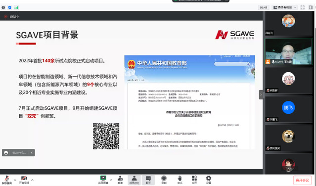Click the slide title SGAVE项目背景

click(47, 35)
